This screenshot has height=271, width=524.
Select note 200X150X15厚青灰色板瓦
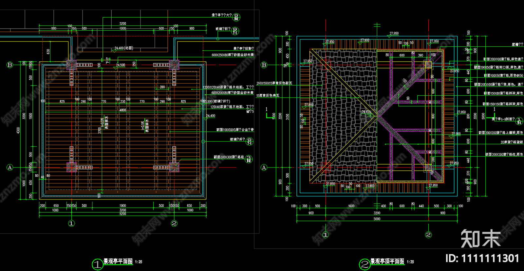tap(274, 83)
